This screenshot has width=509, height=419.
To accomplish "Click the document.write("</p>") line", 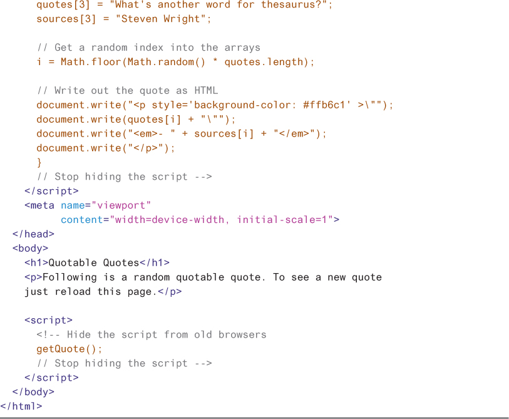I will click(106, 148).
